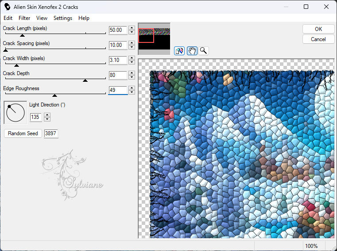This screenshot has width=337, height=251.
Task: Close the Xenofex Cracks window
Action: [326, 7]
